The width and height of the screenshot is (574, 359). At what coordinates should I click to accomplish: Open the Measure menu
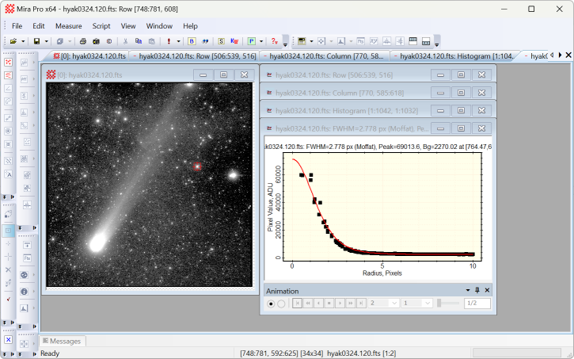[69, 25]
